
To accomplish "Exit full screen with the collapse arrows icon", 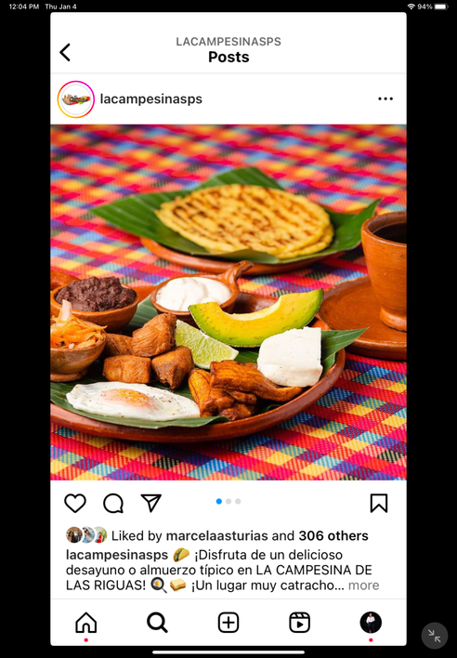I will click(x=435, y=636).
